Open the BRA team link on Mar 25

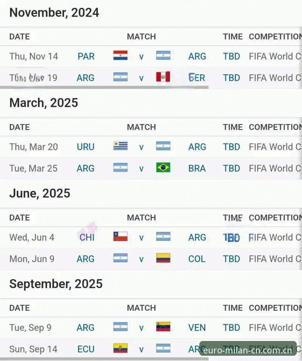point(197,169)
